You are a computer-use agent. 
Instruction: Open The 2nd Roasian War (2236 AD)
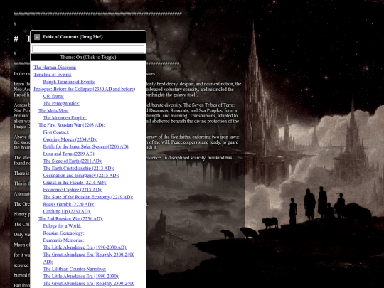pyautogui.click(x=71, y=219)
